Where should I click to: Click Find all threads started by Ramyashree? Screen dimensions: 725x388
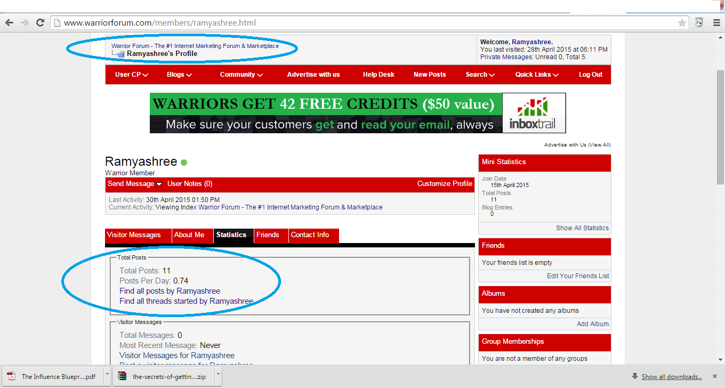tap(186, 301)
